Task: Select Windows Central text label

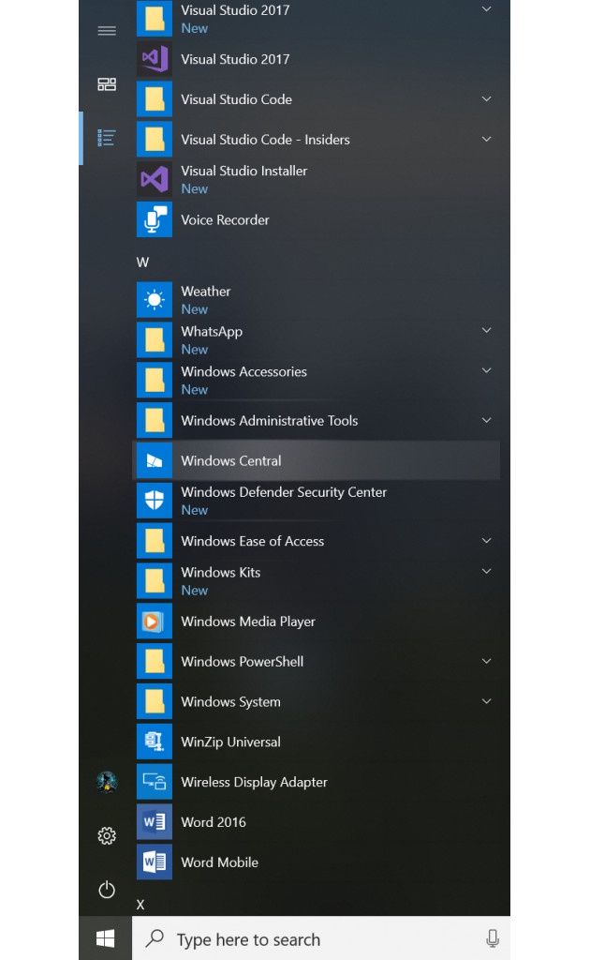Action: point(231,460)
